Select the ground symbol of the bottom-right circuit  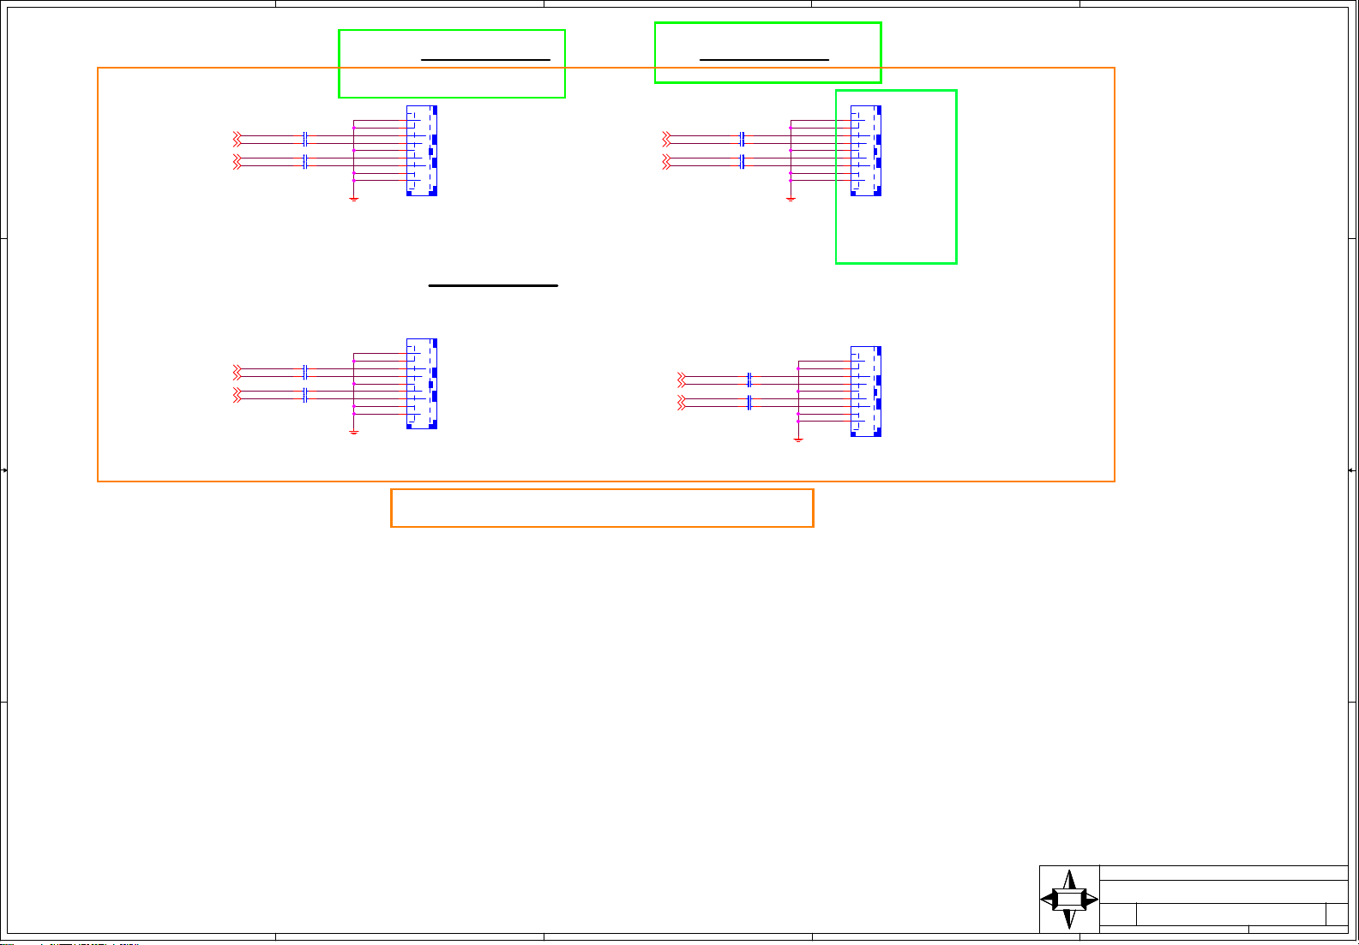pos(798,440)
